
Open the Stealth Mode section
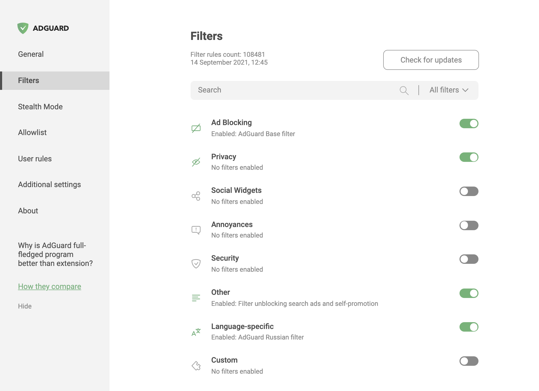[x=40, y=106]
